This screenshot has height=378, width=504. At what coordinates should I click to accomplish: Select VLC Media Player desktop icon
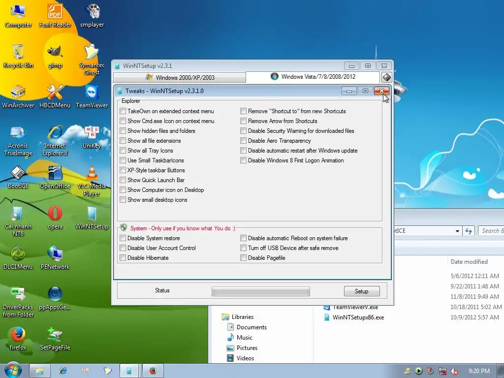pos(92,181)
